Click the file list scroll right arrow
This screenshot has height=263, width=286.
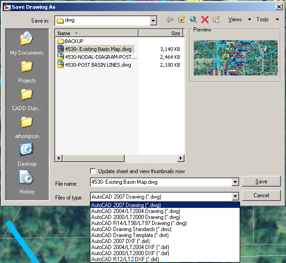(181, 158)
